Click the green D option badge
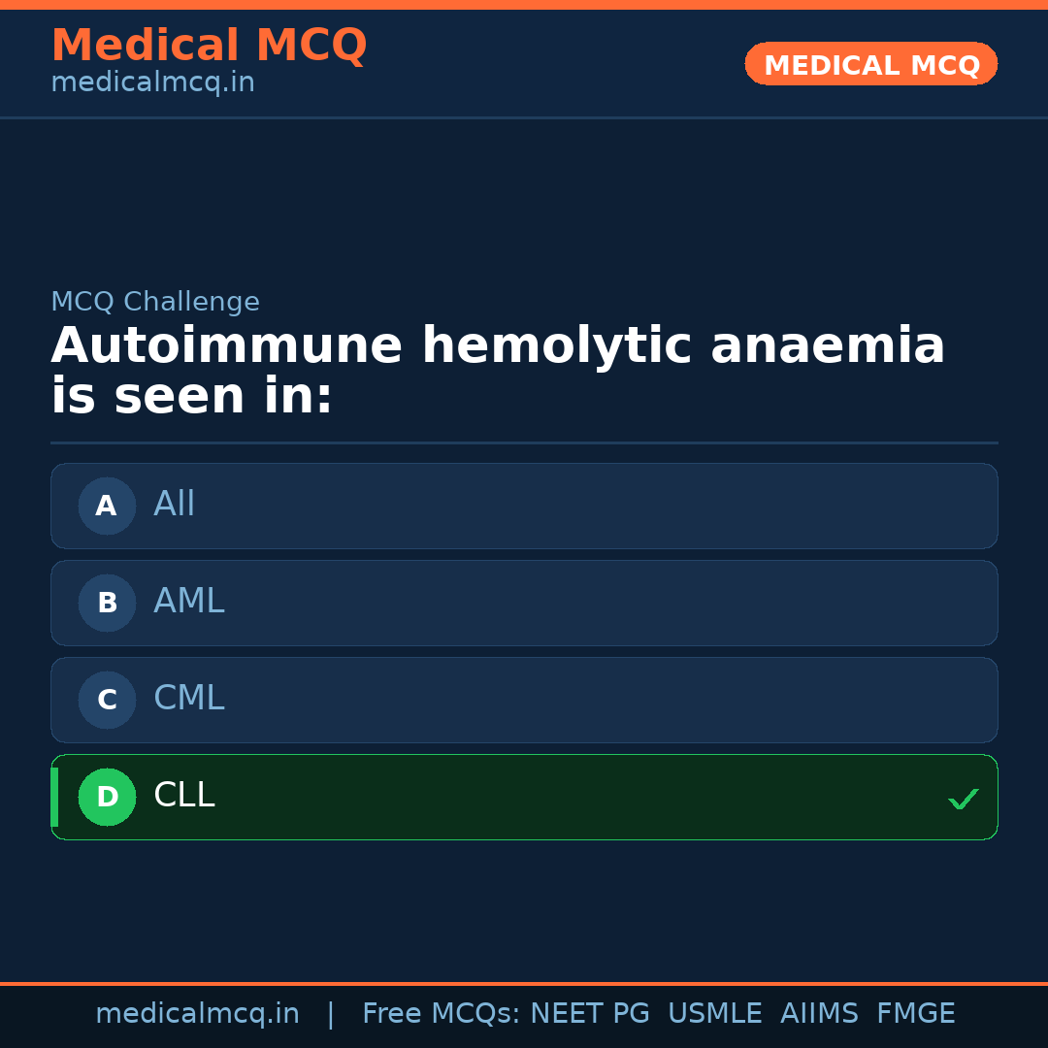Image resolution: width=1048 pixels, height=1048 pixels. [x=107, y=797]
